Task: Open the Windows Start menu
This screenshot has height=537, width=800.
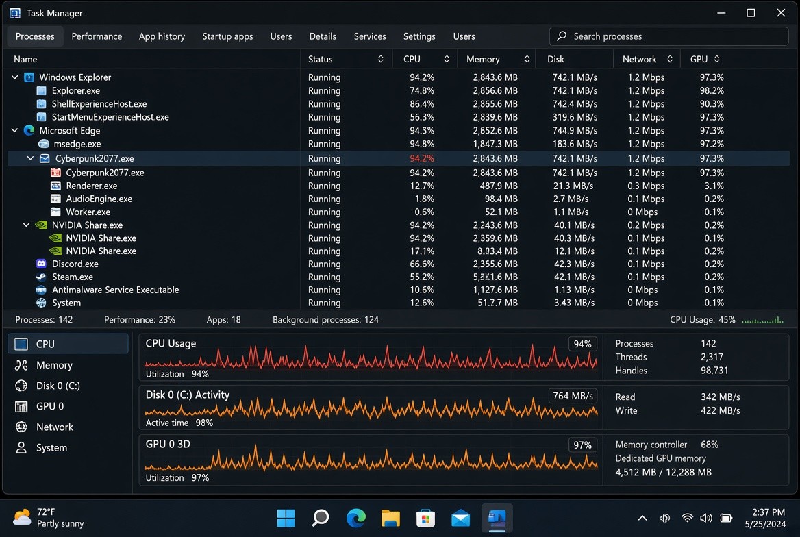Action: tap(286, 518)
